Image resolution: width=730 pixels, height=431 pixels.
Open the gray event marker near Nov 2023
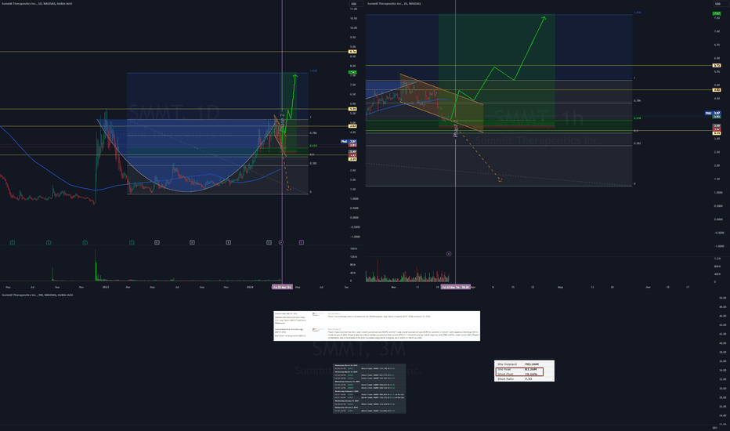pyautogui.click(x=228, y=242)
